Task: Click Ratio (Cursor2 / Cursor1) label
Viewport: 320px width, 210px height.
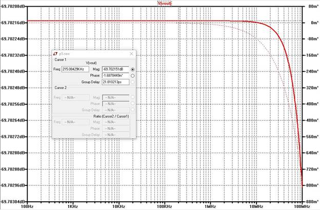Action: (x=111, y=116)
